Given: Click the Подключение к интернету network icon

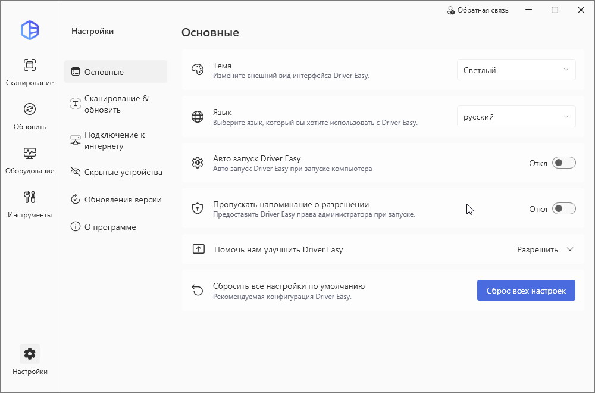Looking at the screenshot, I should [x=76, y=140].
